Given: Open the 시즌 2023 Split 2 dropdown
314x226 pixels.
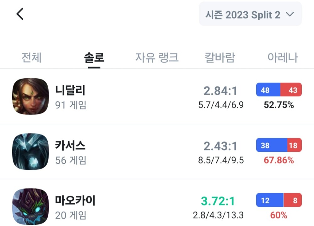Looking at the screenshot, I should [x=250, y=14].
